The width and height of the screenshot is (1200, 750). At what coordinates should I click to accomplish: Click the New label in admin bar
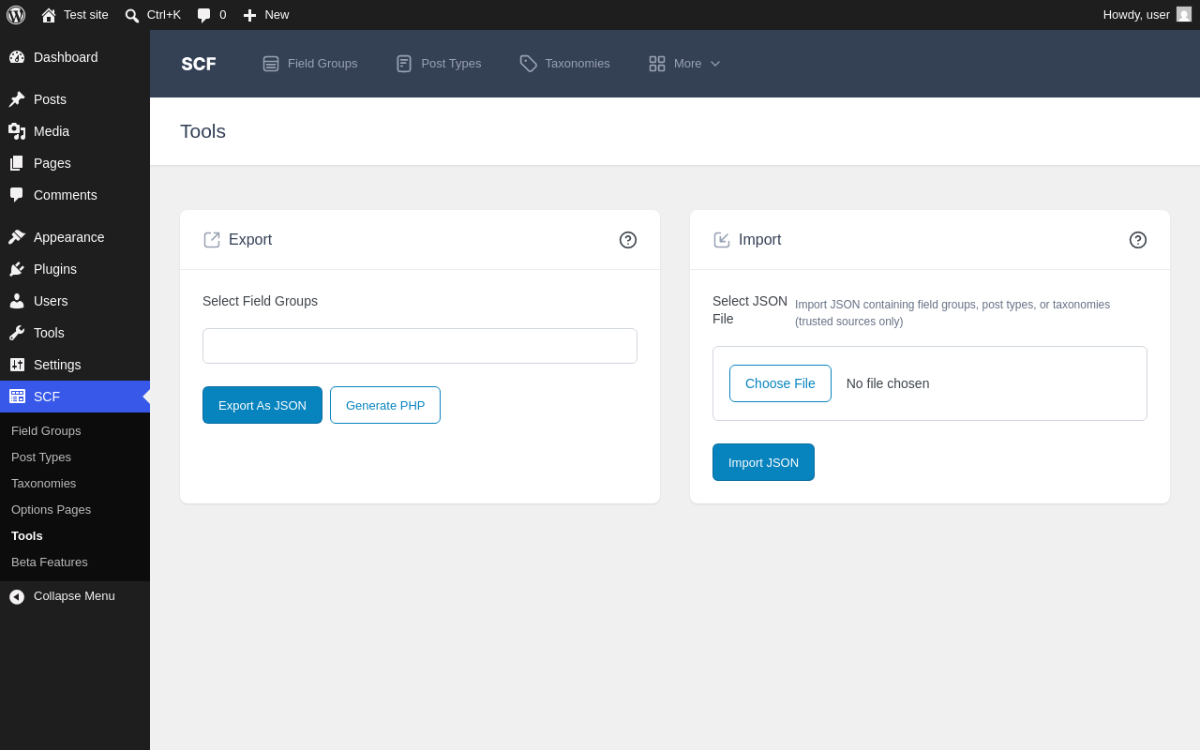point(277,15)
